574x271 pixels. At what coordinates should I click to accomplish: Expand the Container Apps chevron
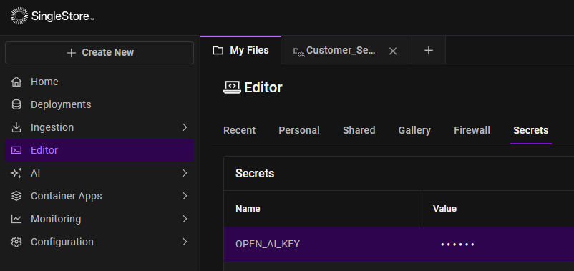coord(185,196)
